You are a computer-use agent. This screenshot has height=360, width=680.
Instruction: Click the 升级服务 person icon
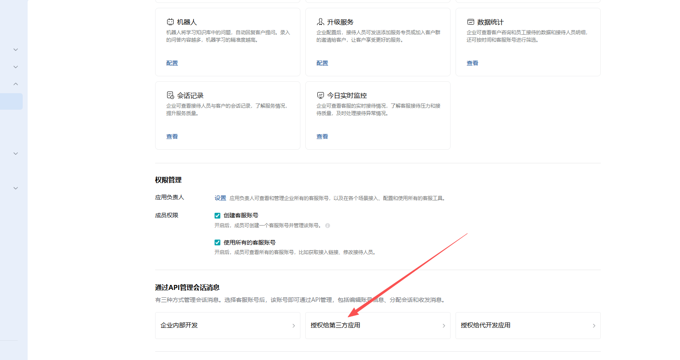click(321, 22)
